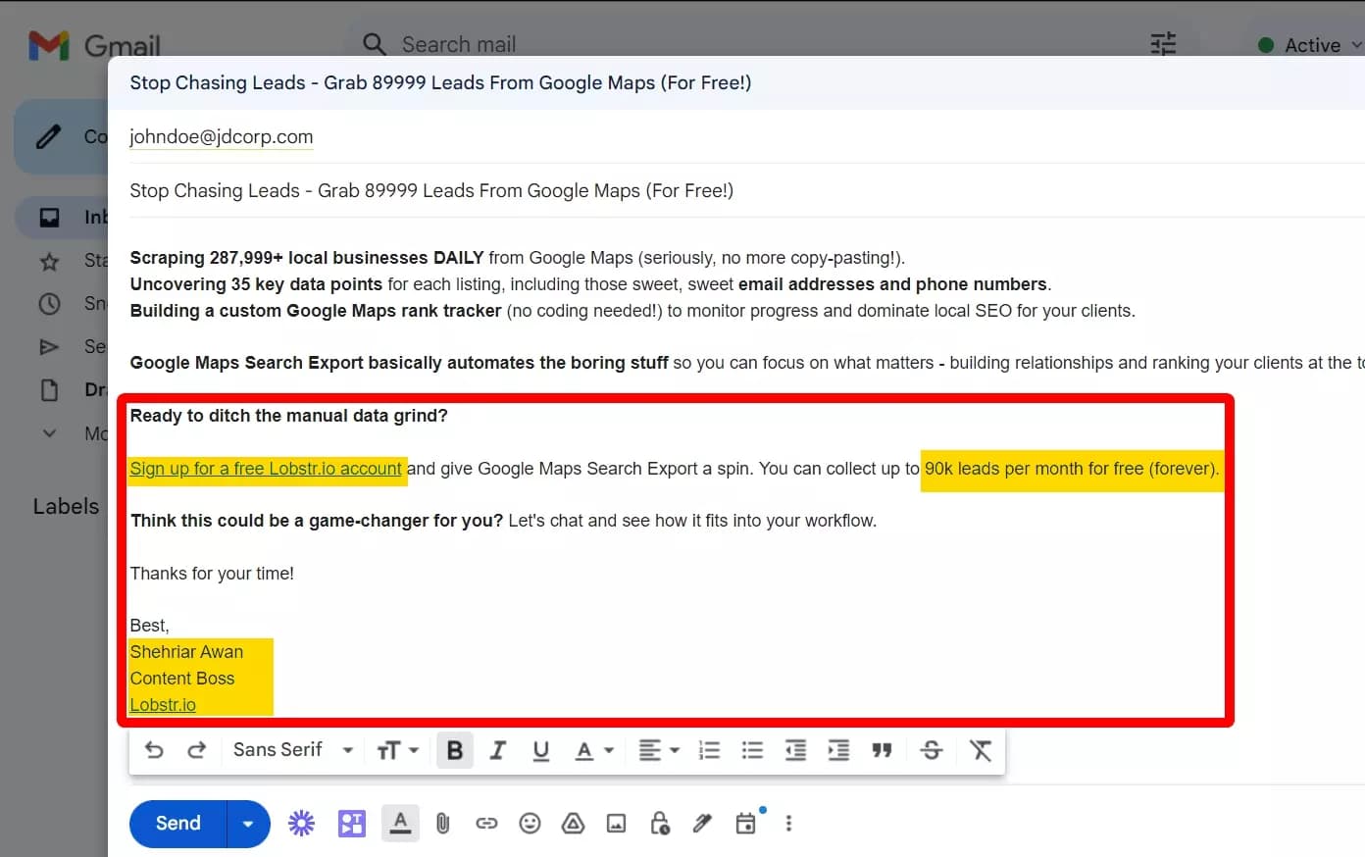Click the insert photo icon
This screenshot has height=857, width=1365.
[x=616, y=824]
